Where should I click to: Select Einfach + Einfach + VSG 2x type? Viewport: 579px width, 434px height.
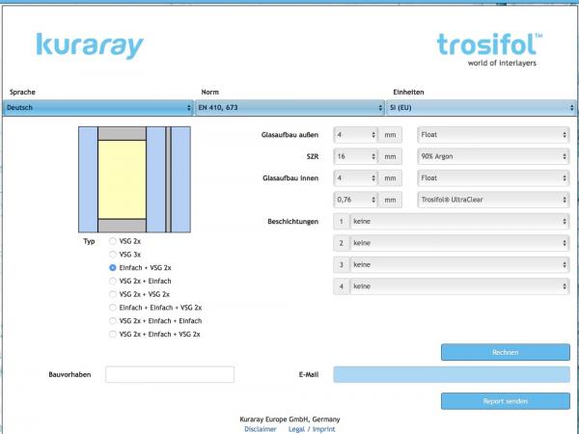pyautogui.click(x=113, y=308)
